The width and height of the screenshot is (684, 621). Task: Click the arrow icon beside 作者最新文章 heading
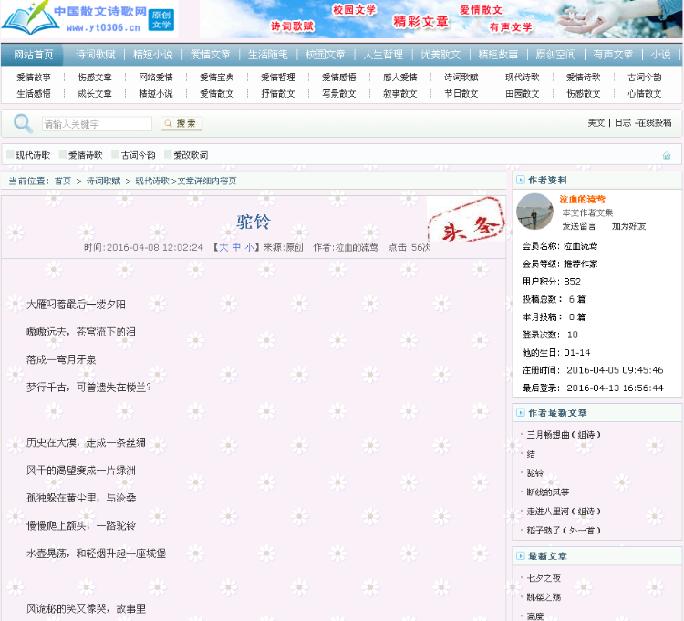point(521,412)
